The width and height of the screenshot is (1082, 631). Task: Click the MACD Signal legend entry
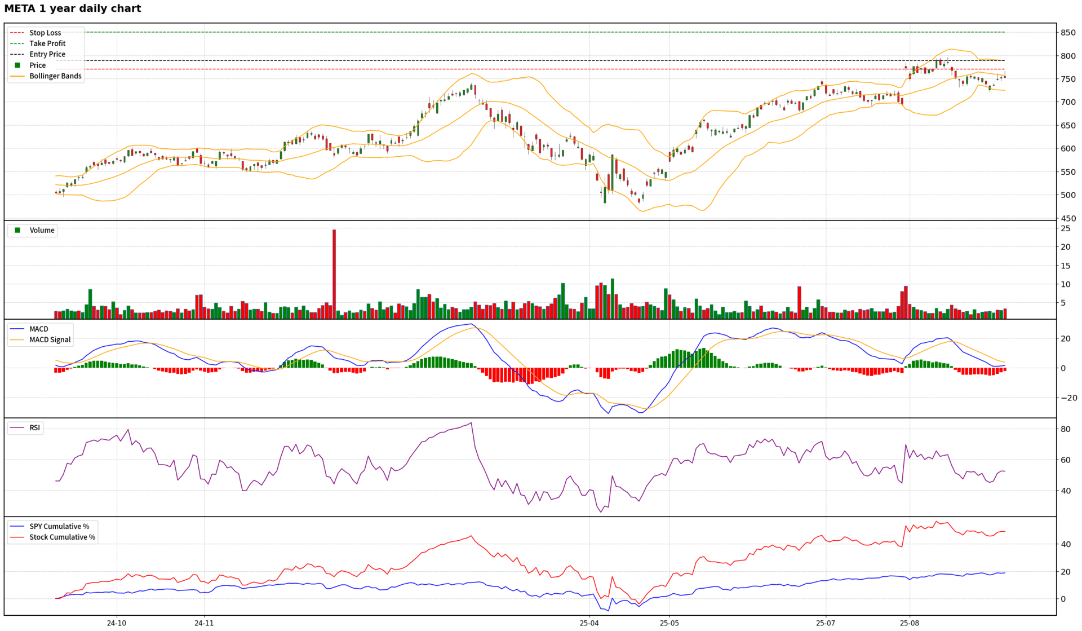(x=50, y=339)
